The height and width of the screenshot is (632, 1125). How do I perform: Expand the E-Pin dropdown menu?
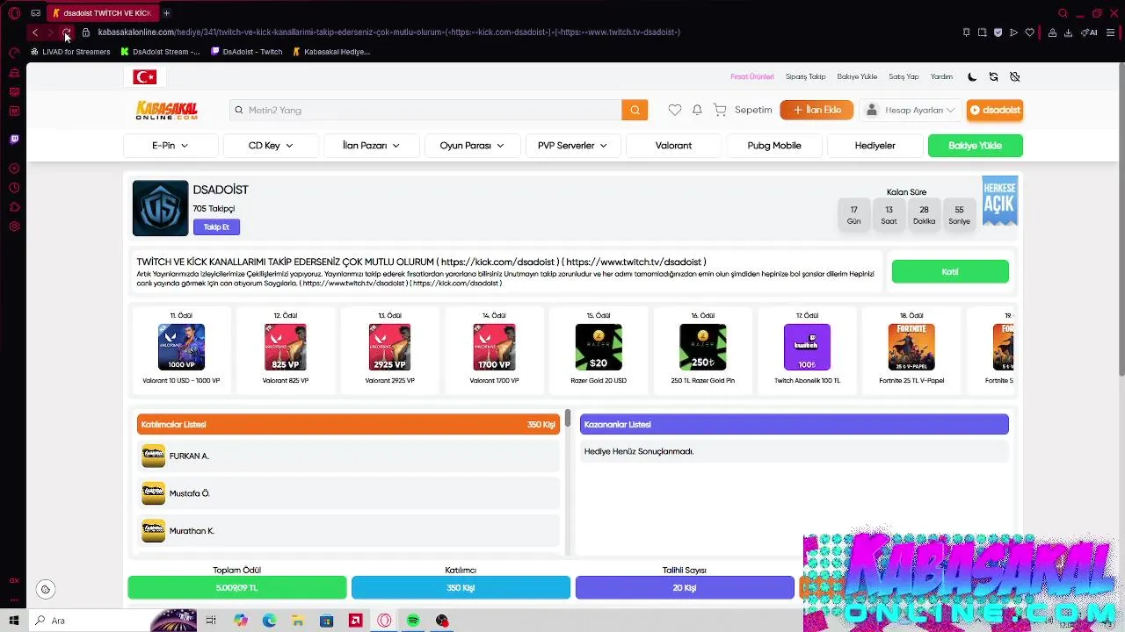171,146
